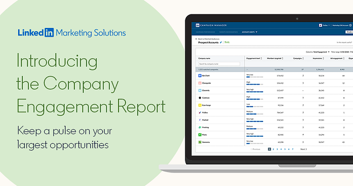Click the Bar Chart company logo

pos(200,76)
